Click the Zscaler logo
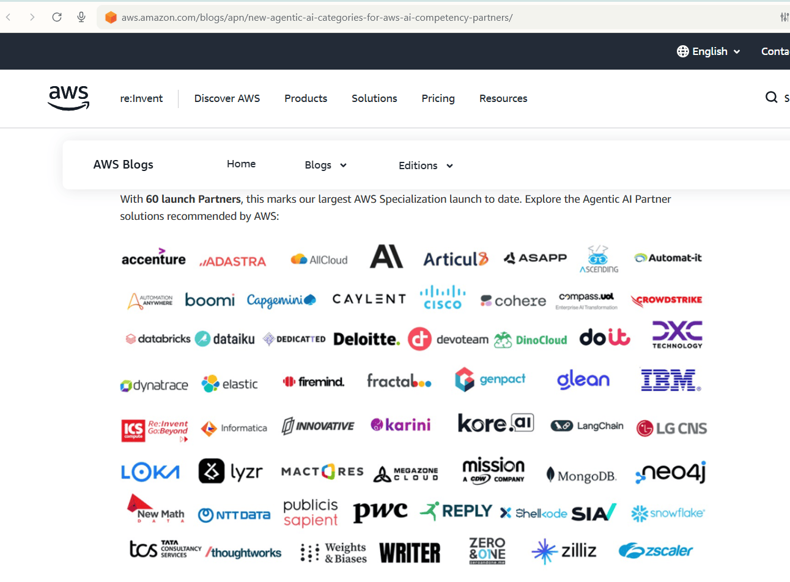The height and width of the screenshot is (582, 790). click(x=655, y=551)
